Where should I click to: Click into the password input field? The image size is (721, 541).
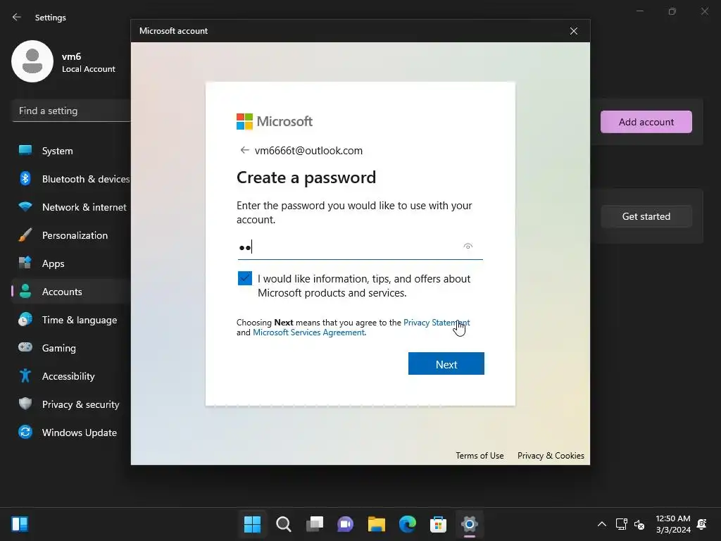(360, 247)
